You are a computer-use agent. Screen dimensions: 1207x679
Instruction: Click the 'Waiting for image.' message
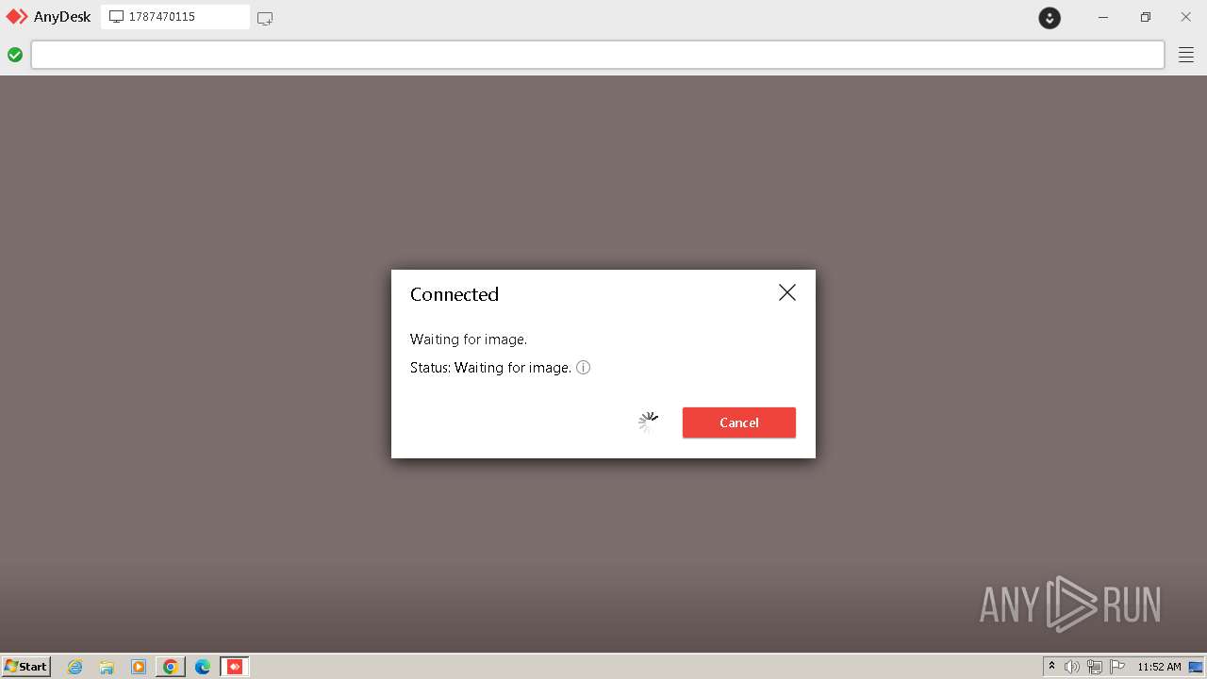pyautogui.click(x=469, y=339)
